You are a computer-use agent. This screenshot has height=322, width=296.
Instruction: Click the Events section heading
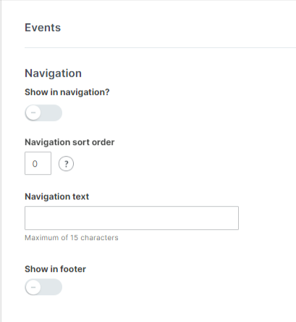tap(43, 28)
